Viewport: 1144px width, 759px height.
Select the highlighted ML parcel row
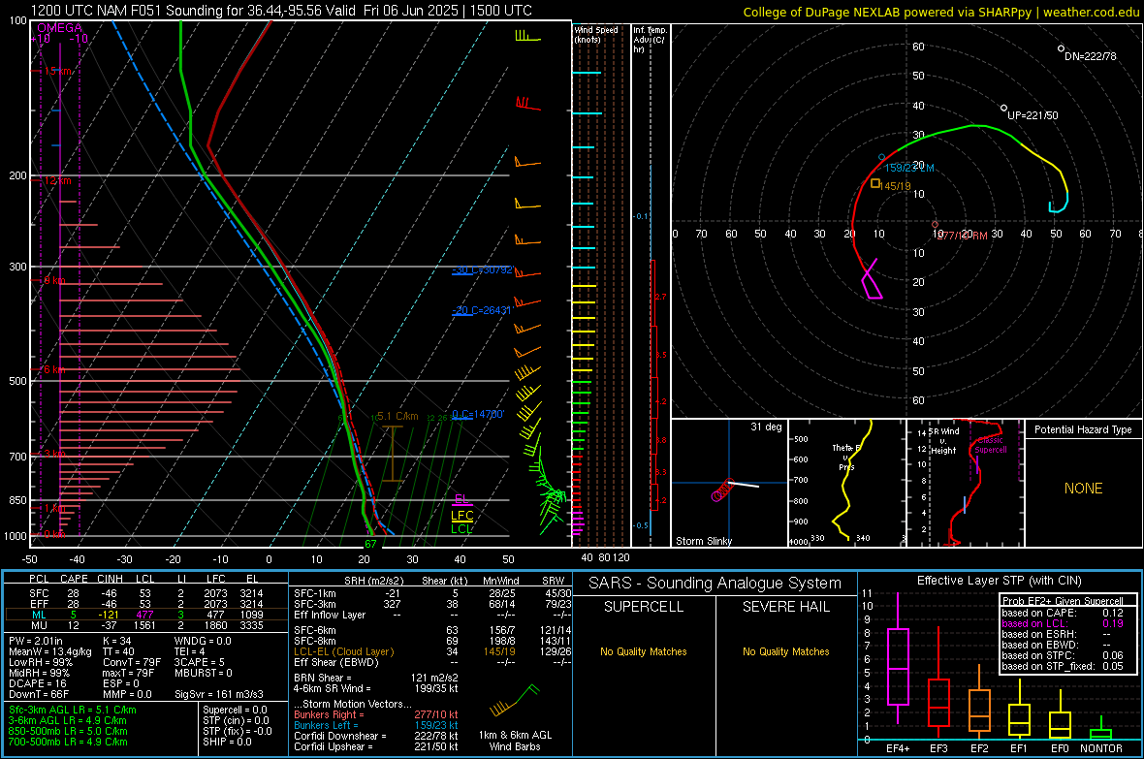(145, 615)
